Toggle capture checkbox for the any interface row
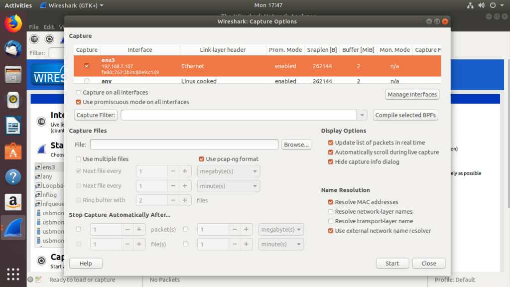Image resolution: width=510 pixels, height=287 pixels. [87, 81]
